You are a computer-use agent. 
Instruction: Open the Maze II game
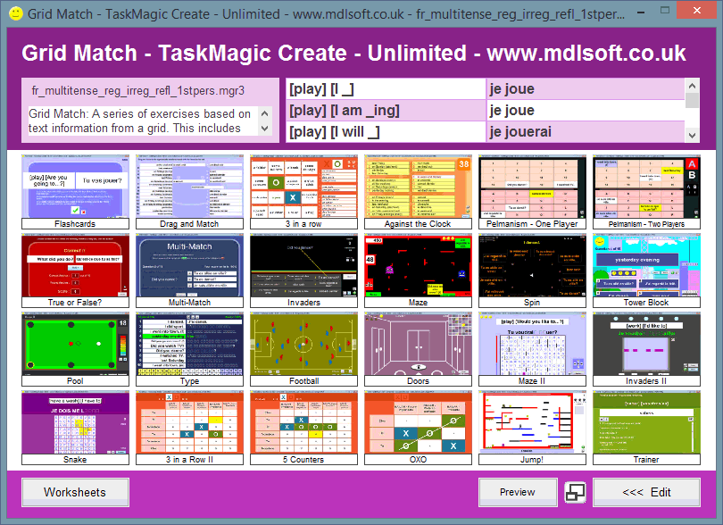(533, 349)
